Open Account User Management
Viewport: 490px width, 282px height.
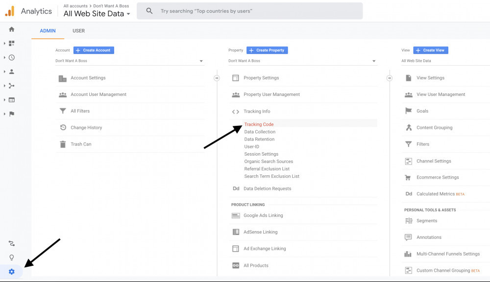tap(98, 94)
